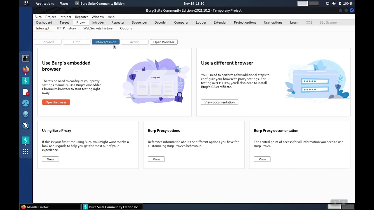Switch to the Target tab

click(64, 22)
